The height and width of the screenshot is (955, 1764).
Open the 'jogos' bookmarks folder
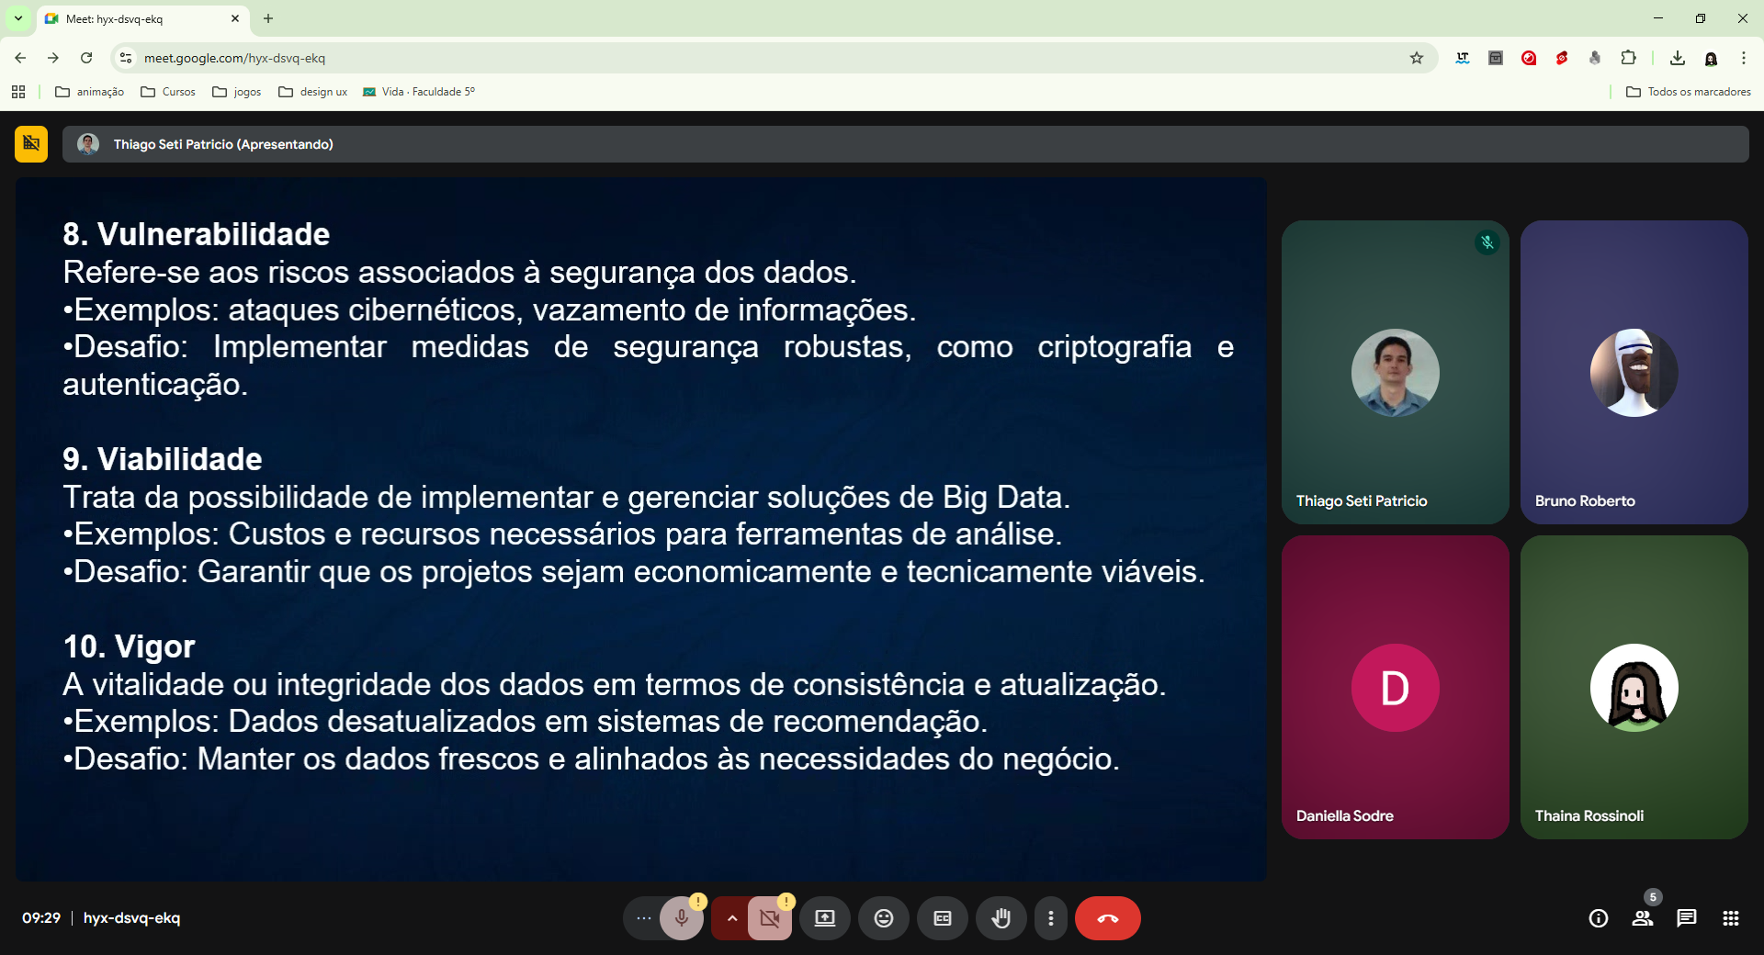237,92
